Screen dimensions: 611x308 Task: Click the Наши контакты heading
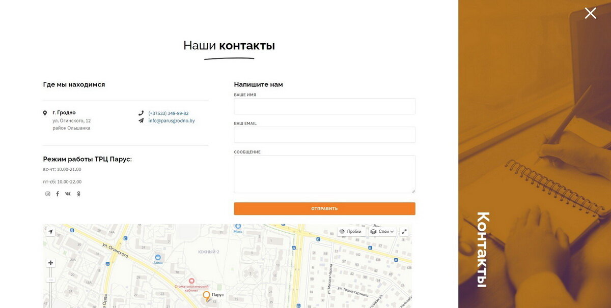click(229, 45)
